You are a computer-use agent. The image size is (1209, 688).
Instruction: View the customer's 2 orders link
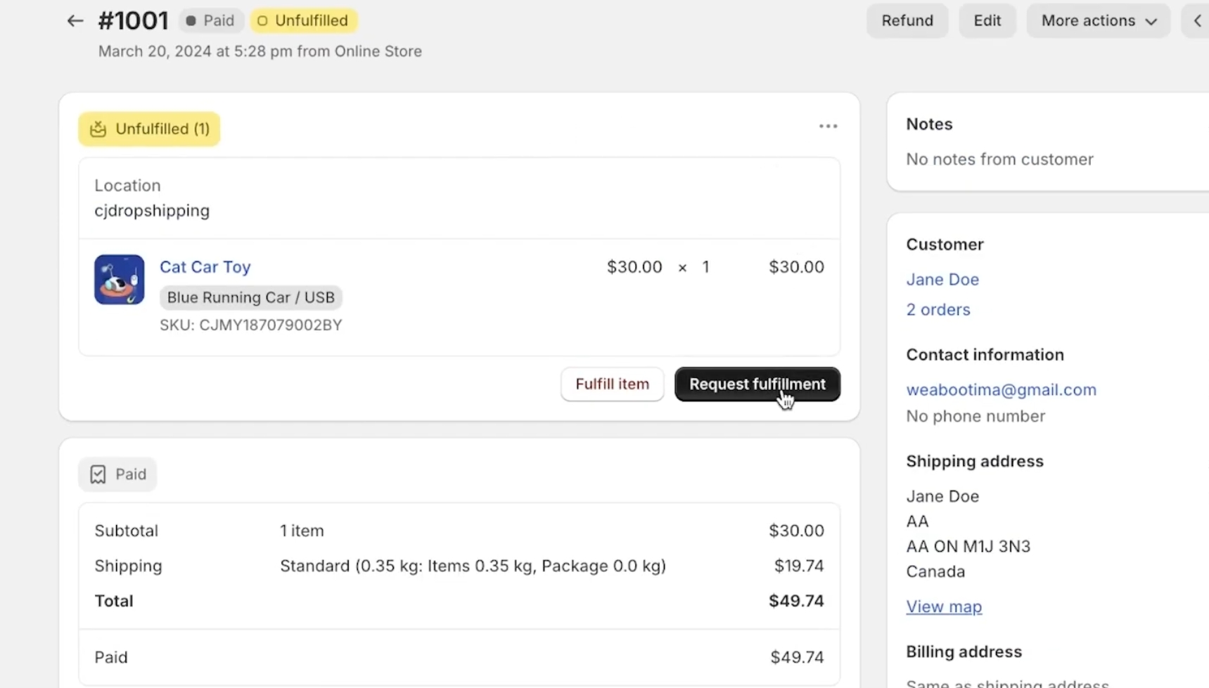pyautogui.click(x=938, y=310)
